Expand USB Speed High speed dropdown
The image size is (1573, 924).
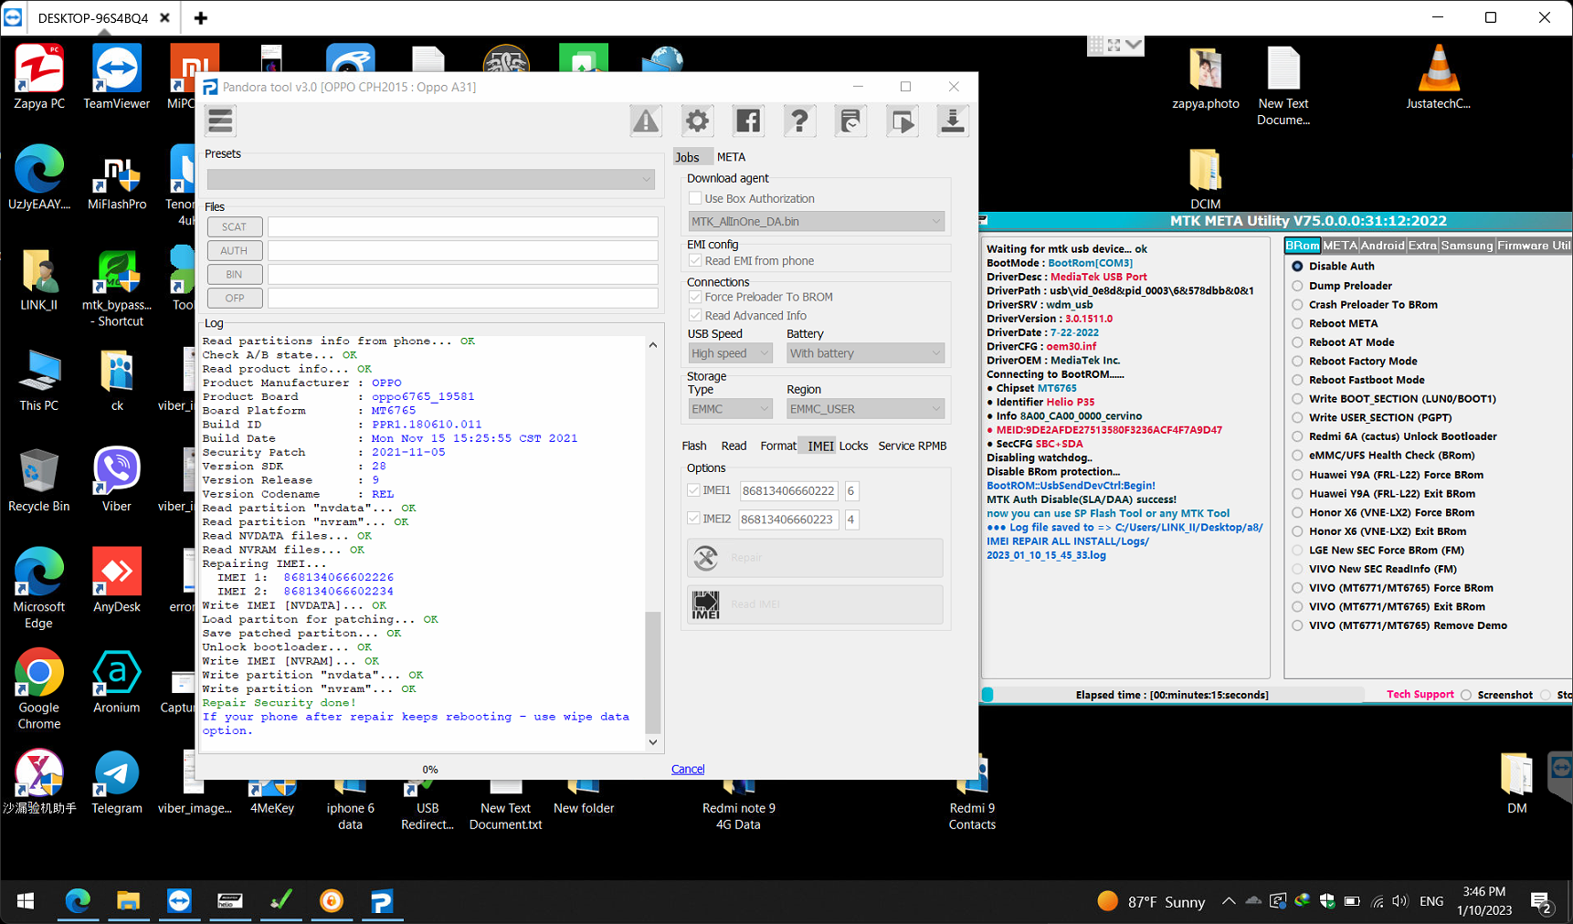tap(730, 353)
